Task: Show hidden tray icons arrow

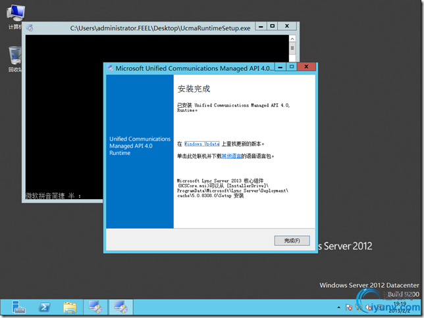Action: [339, 307]
